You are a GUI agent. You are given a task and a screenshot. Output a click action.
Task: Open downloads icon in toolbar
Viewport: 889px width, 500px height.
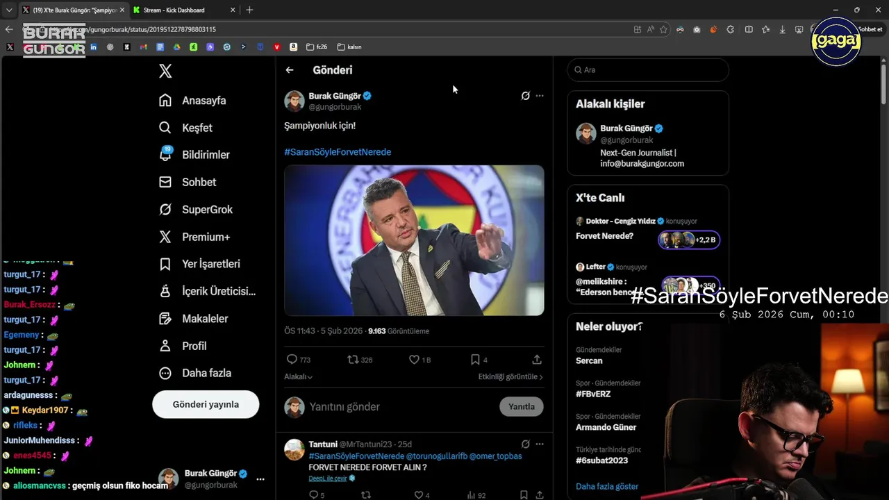(783, 29)
